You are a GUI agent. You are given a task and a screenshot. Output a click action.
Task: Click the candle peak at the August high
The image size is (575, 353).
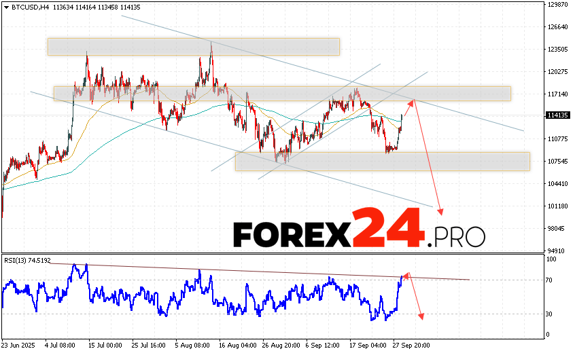pos(211,48)
